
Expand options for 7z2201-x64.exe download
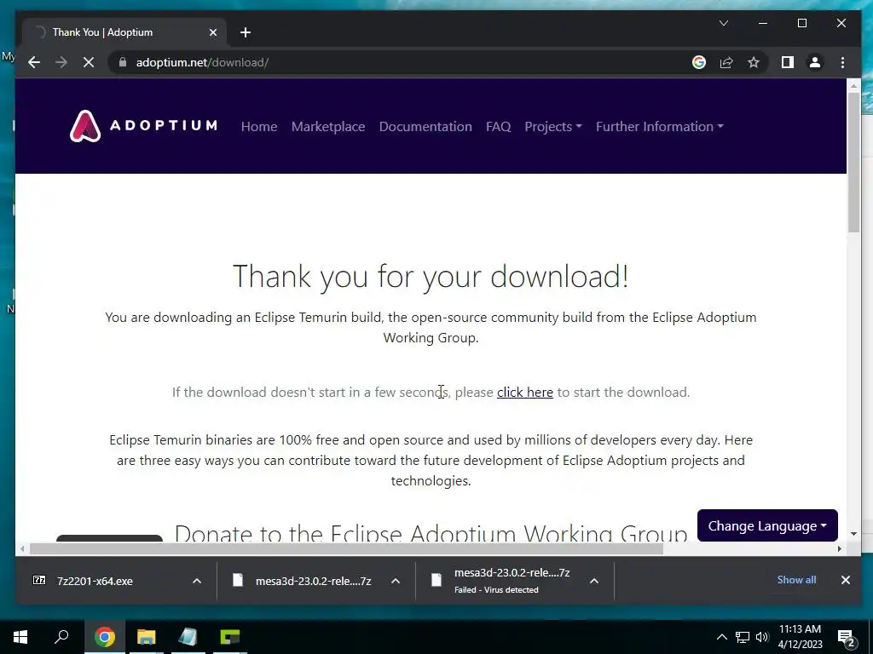[x=197, y=581]
